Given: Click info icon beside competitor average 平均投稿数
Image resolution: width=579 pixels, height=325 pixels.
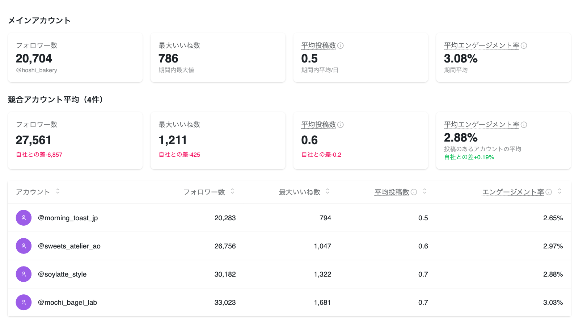Looking at the screenshot, I should pyautogui.click(x=341, y=125).
